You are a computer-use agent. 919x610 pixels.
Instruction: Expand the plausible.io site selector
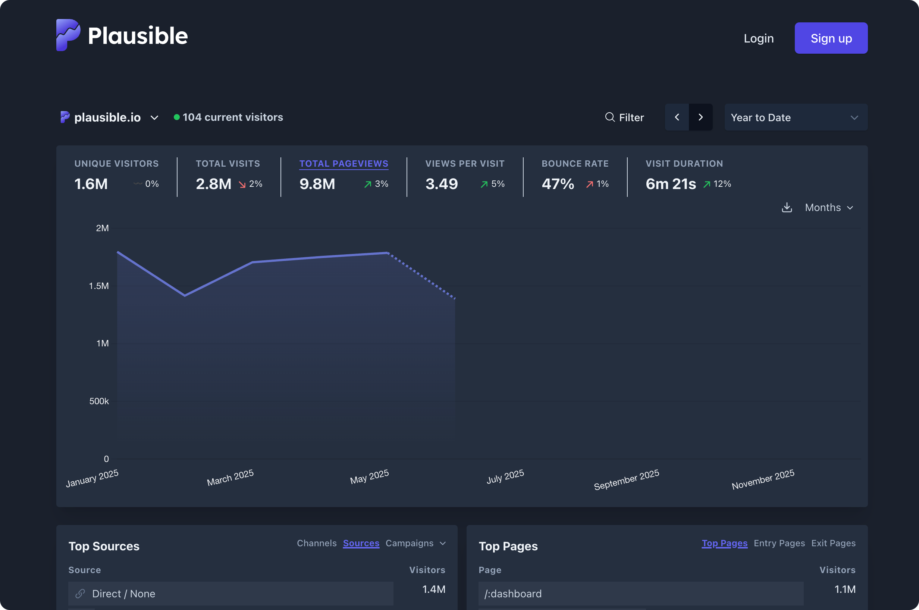click(154, 117)
